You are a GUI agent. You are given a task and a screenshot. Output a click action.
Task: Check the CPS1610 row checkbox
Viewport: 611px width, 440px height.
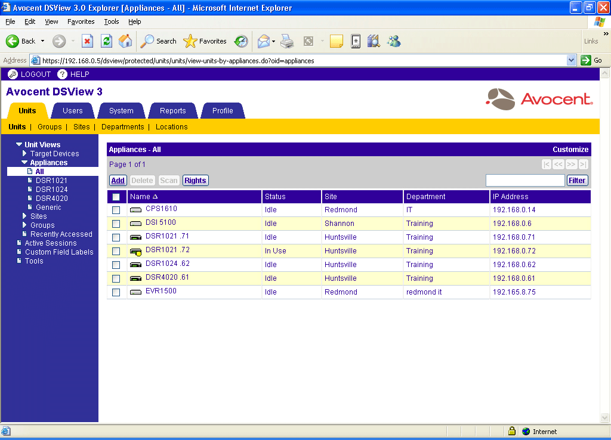click(116, 210)
